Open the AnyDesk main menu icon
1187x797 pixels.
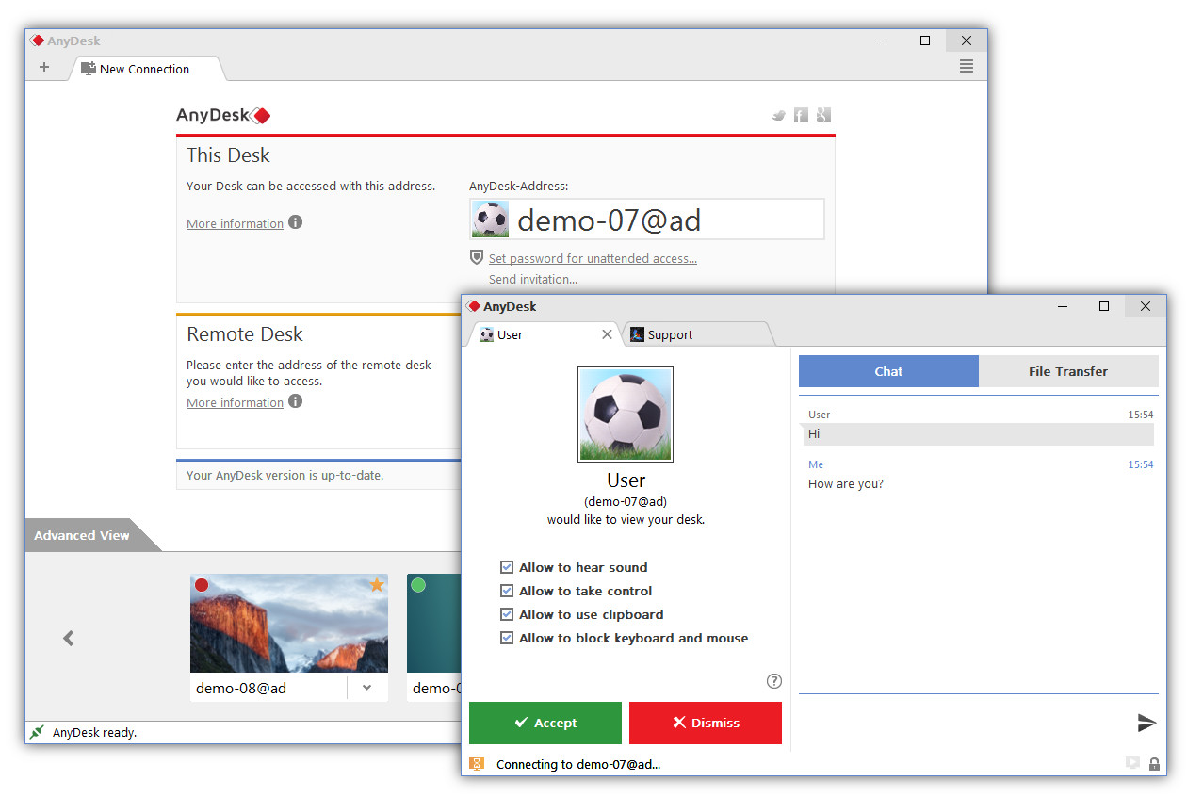pyautogui.click(x=966, y=66)
